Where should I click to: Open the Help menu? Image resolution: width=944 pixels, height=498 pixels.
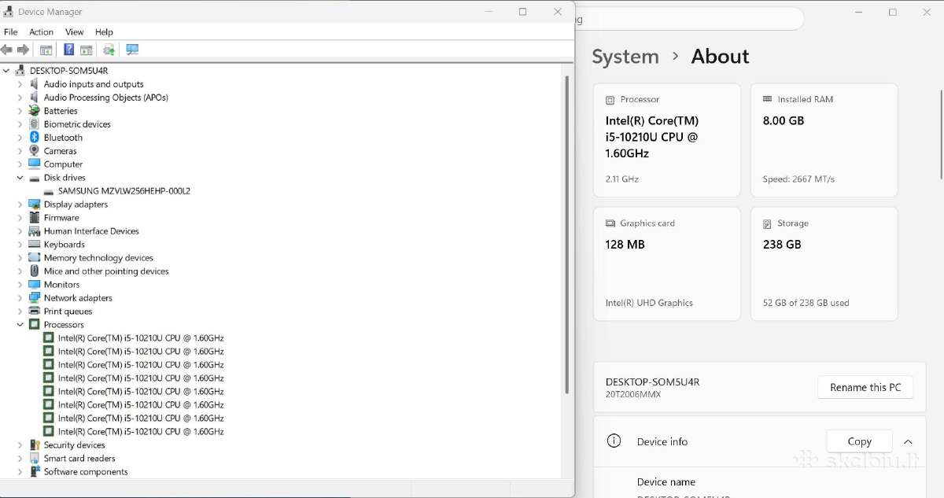pos(104,32)
